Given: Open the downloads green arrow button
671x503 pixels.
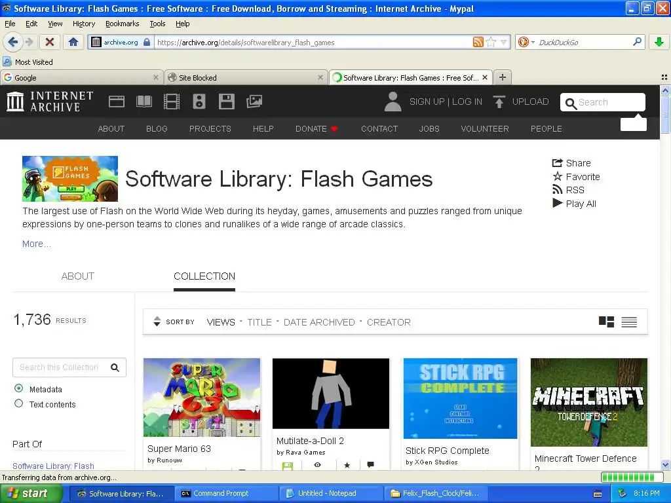Looking at the screenshot, I should pos(659,42).
